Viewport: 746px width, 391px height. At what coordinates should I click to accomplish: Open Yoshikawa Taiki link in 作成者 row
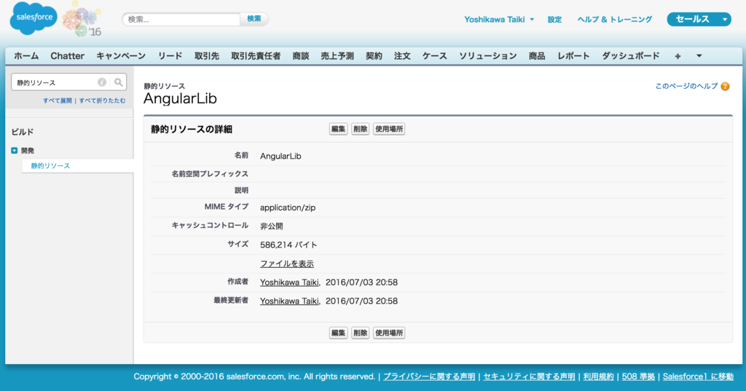tap(289, 282)
